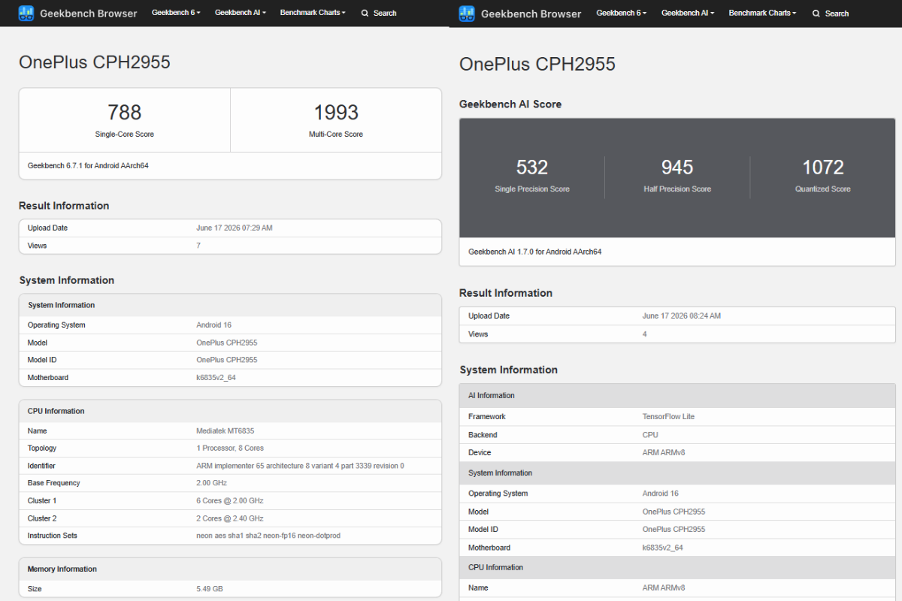Image resolution: width=902 pixels, height=601 pixels.
Task: Open Geekbench AI dropdown in left navbar
Action: point(241,13)
